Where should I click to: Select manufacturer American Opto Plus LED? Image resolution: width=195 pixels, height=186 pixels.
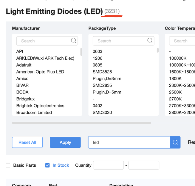click(40, 72)
